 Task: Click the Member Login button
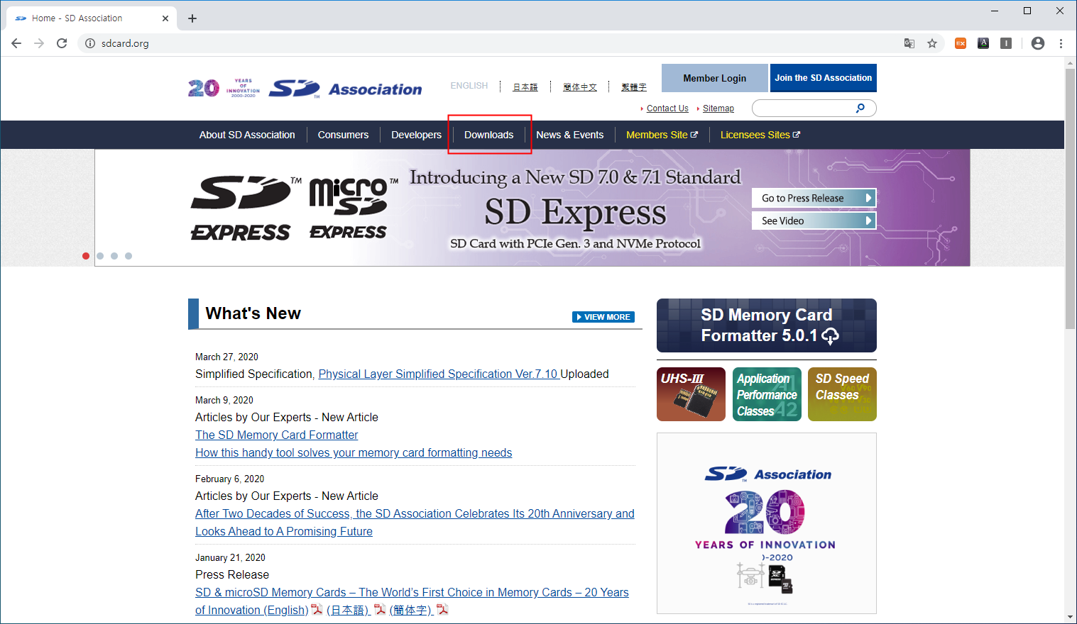[x=714, y=78]
